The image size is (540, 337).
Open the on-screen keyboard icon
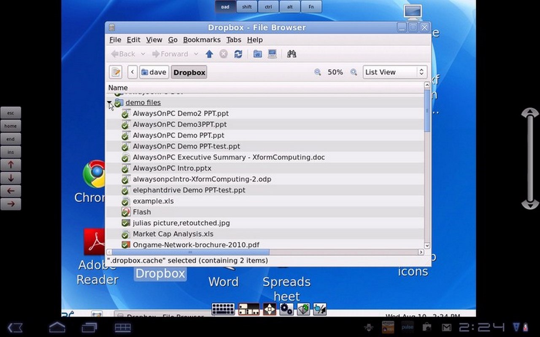point(223,309)
